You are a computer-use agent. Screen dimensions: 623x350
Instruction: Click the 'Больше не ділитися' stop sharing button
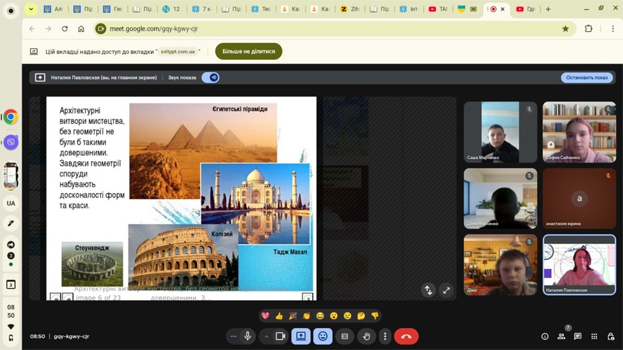tap(249, 51)
